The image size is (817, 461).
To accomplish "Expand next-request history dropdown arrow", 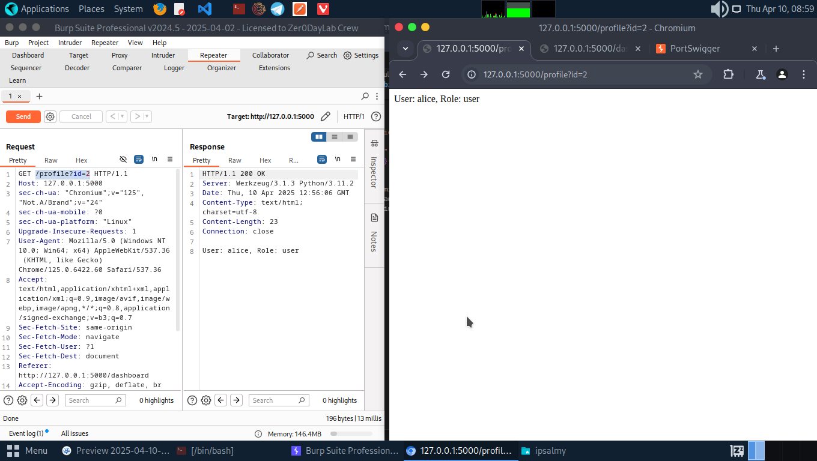I will point(147,116).
